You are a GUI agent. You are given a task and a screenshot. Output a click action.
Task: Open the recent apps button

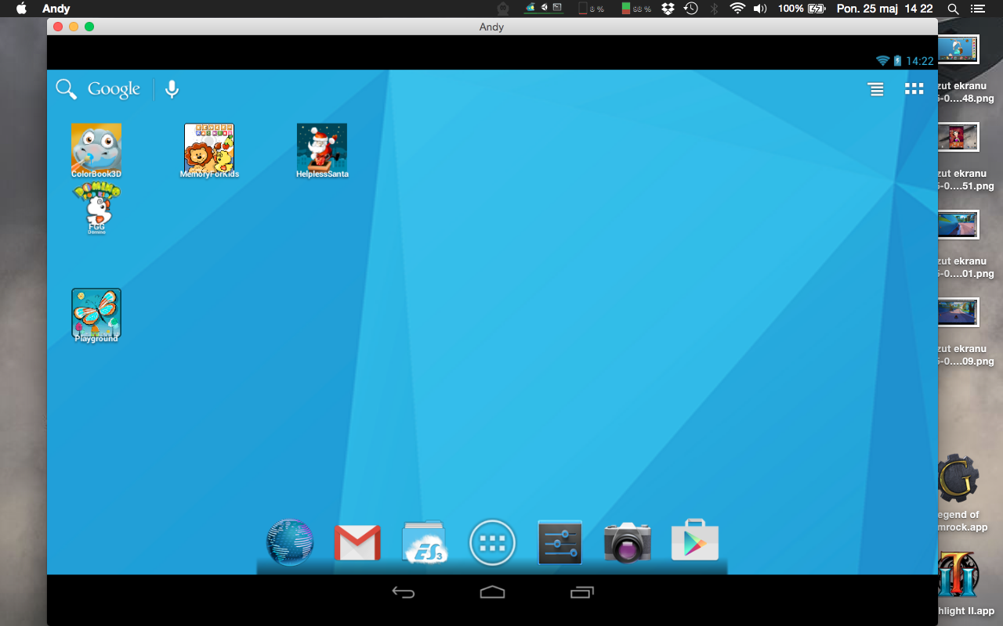pyautogui.click(x=581, y=592)
